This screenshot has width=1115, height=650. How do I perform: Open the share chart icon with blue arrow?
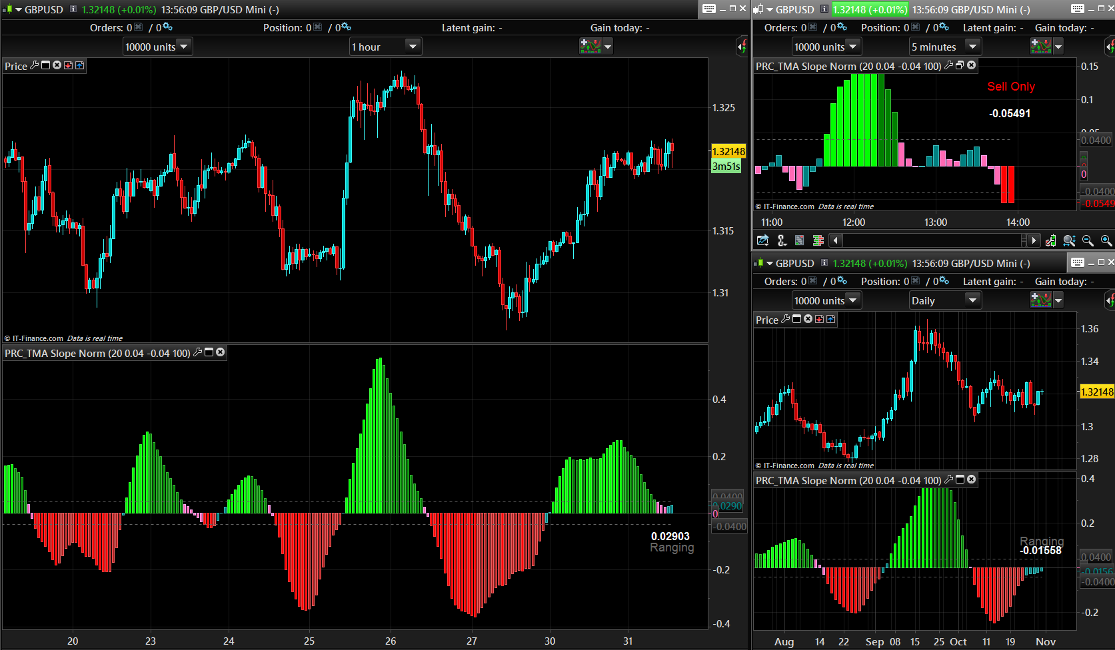click(x=763, y=240)
